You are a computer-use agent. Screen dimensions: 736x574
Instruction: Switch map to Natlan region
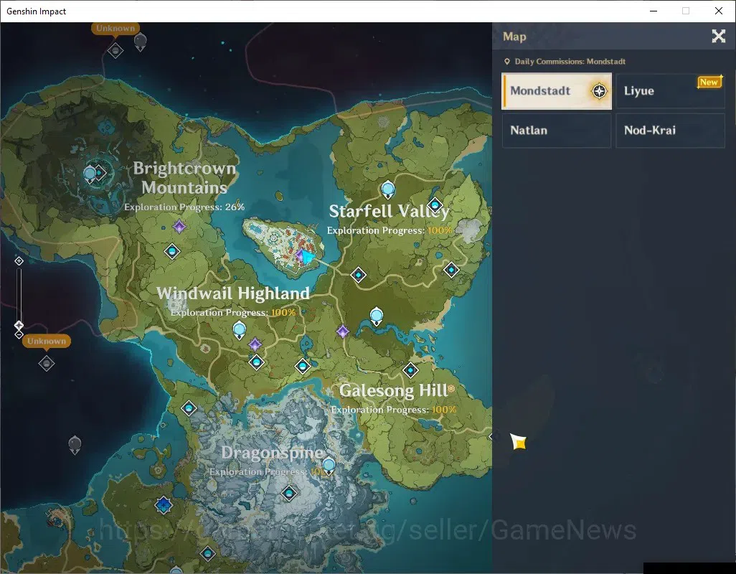tap(556, 131)
